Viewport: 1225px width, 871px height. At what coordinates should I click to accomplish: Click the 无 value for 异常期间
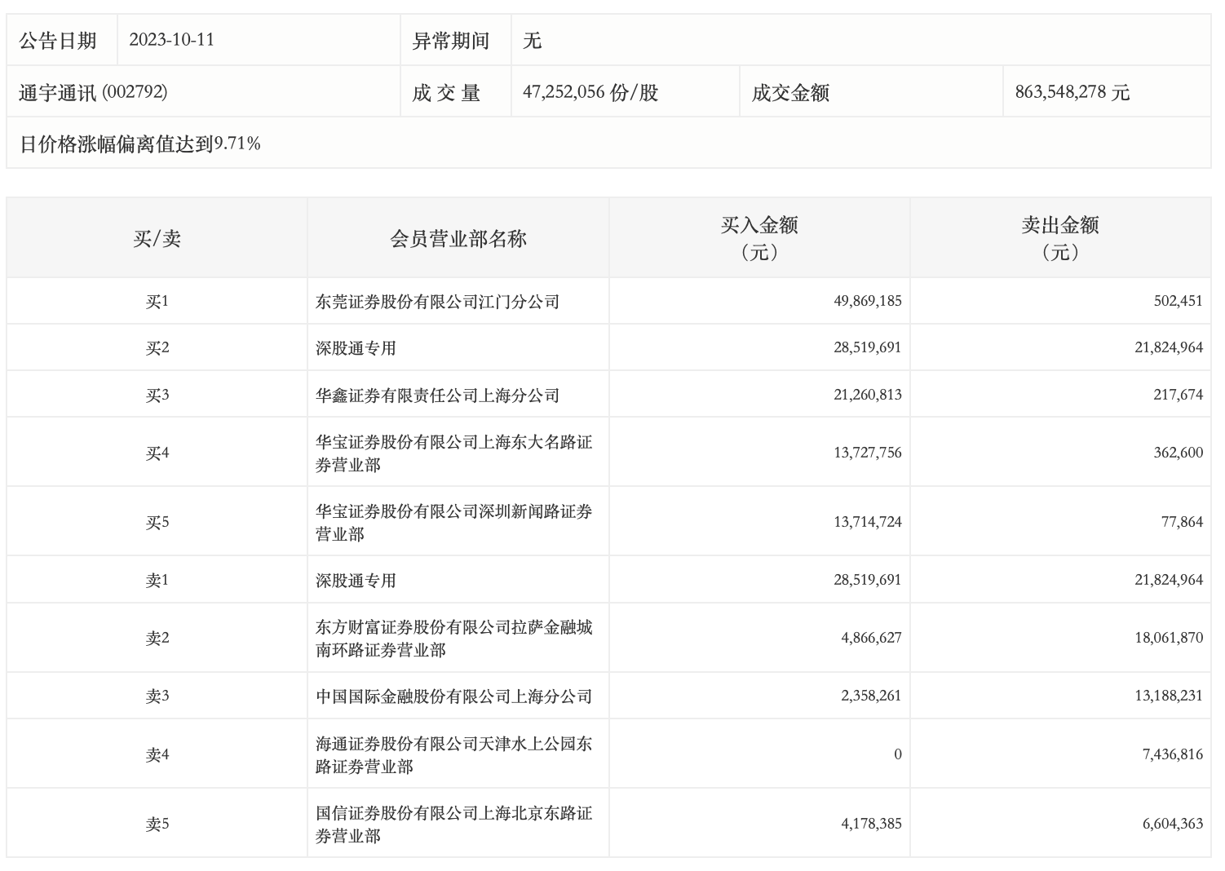[532, 40]
